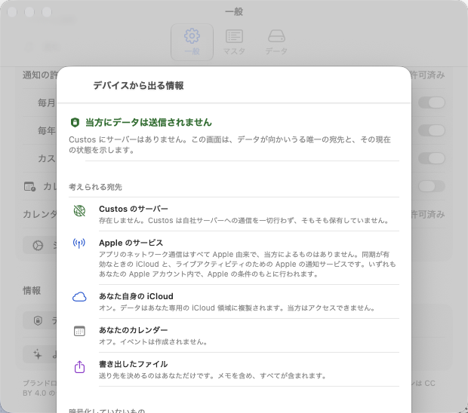Click the cloud icon for あなた自身の iCloud
This screenshot has width=468, height=413.
[x=79, y=297]
